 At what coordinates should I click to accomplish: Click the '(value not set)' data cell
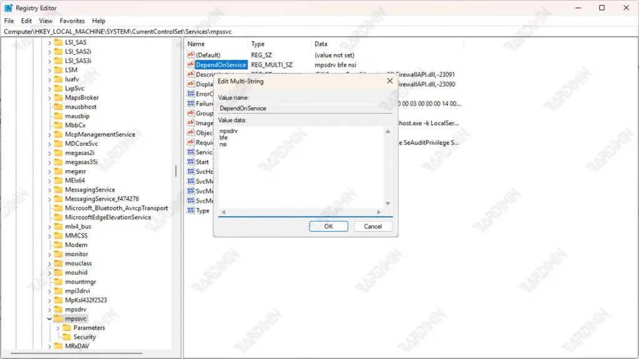pyautogui.click(x=334, y=55)
